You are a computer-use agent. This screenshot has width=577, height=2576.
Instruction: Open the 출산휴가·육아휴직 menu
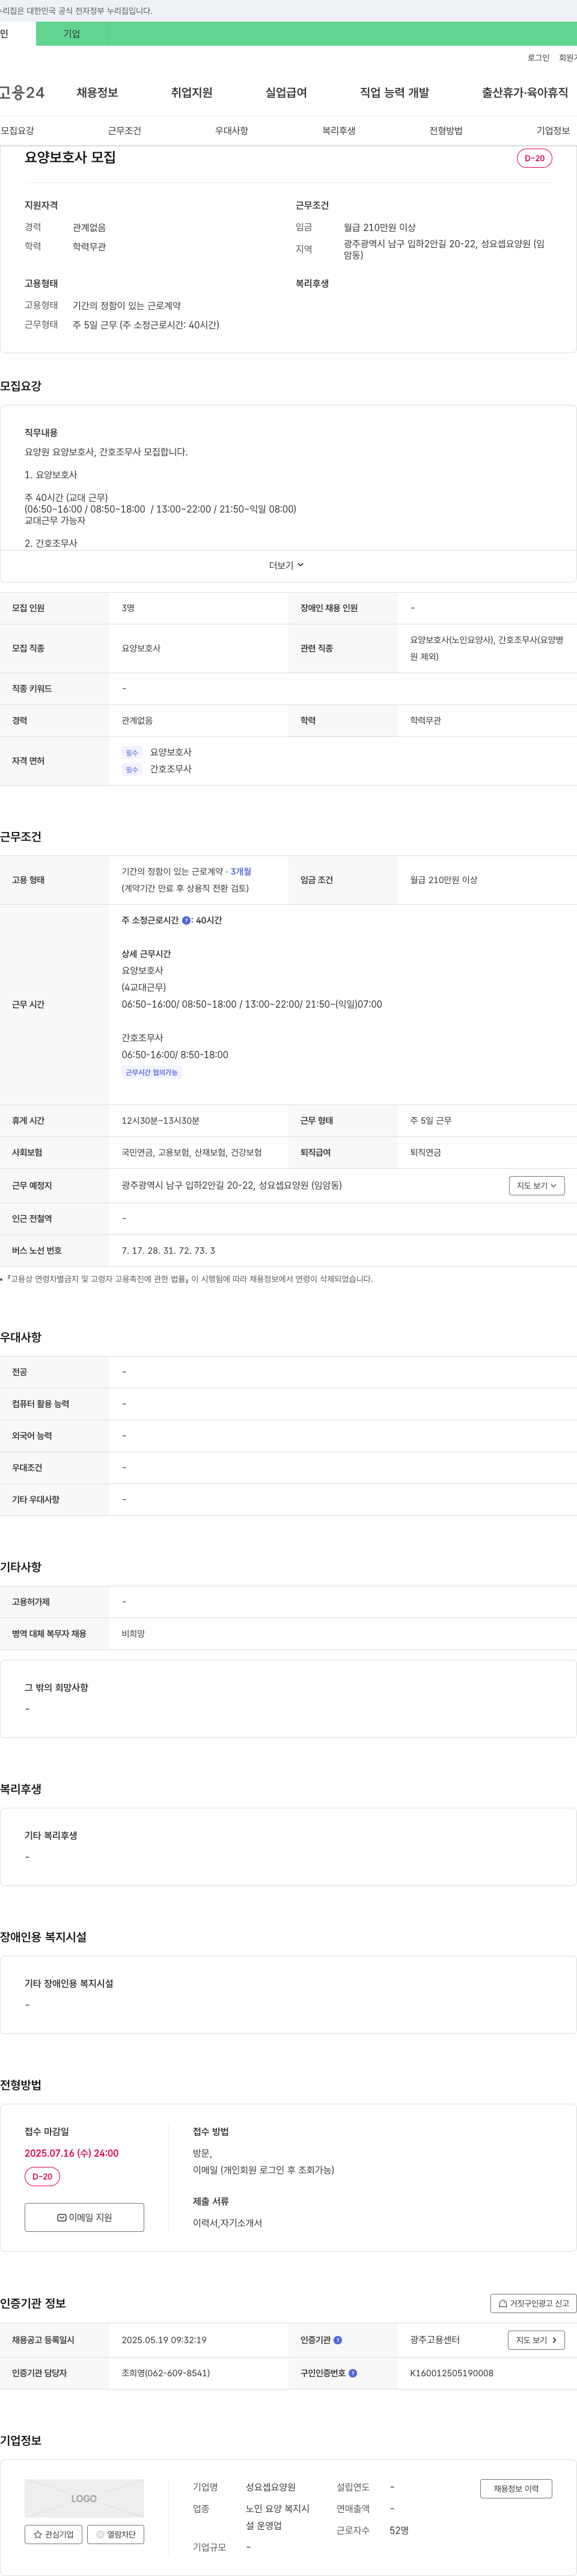point(525,93)
